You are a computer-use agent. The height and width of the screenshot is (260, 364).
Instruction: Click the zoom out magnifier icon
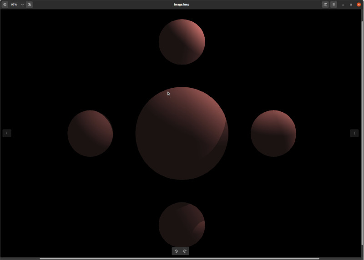click(5, 5)
